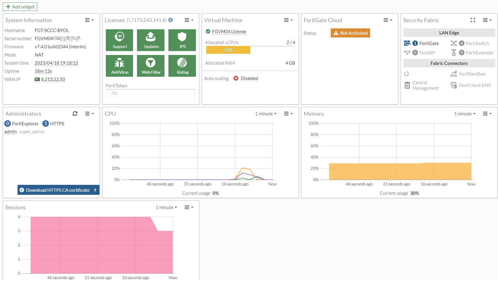The width and height of the screenshot is (498, 283).
Task: Select the IPS license icon
Action: tap(182, 40)
